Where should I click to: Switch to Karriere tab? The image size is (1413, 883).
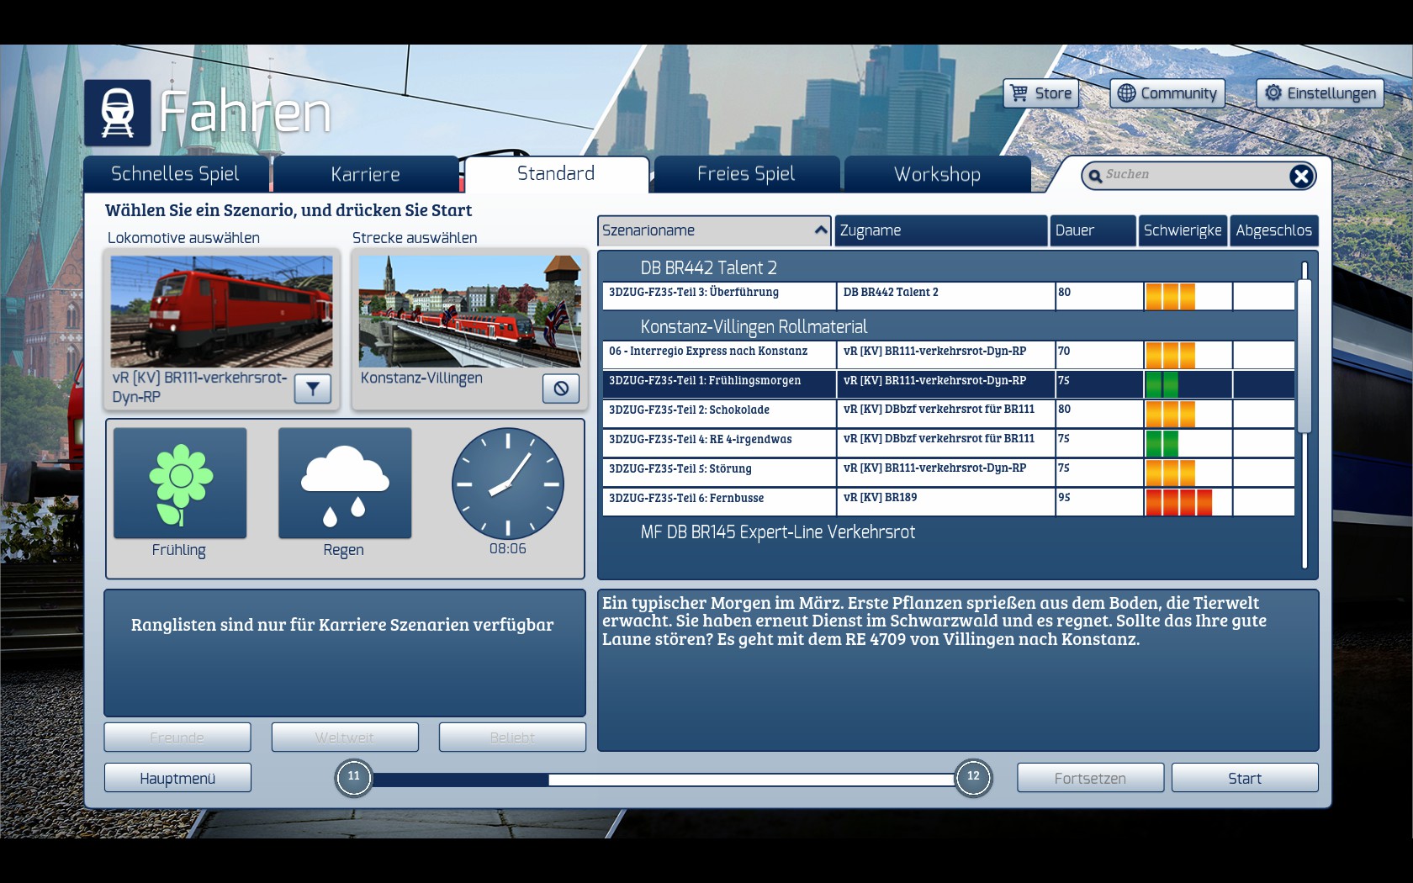tap(366, 174)
